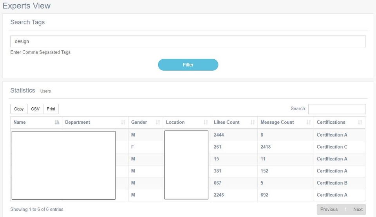Select the message count 2418
This screenshot has height=217, width=376.
266,147
